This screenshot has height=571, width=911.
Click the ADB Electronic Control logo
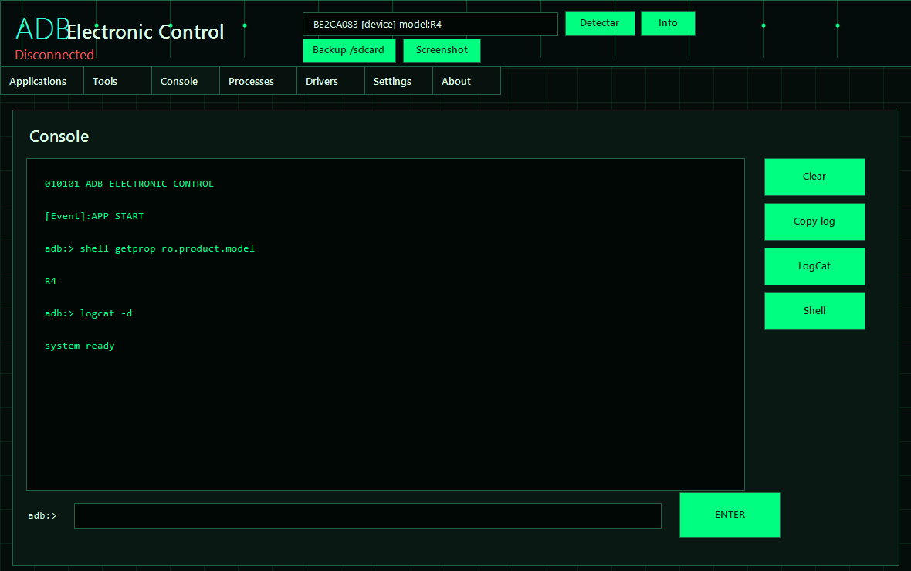tap(120, 29)
